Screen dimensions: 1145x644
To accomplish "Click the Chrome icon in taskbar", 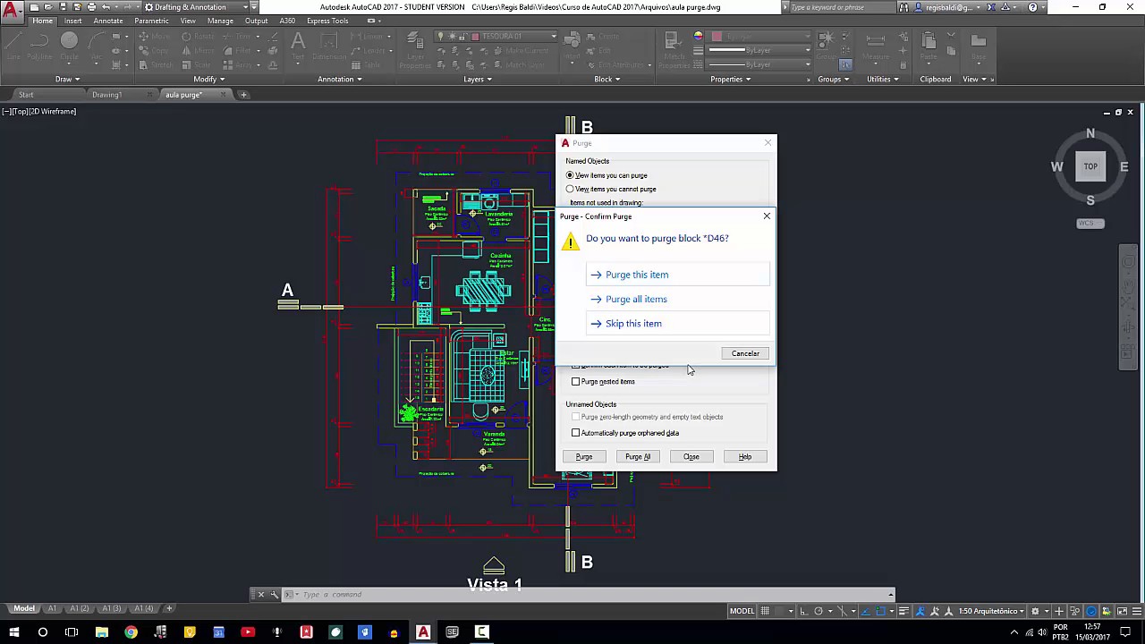I will tap(131, 632).
